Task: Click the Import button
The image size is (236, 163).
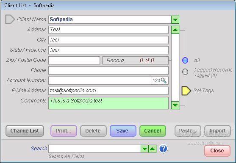Action: coord(217,131)
